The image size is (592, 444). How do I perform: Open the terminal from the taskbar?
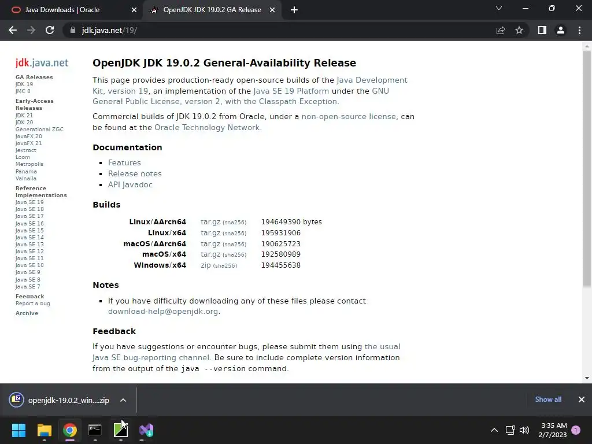coord(95,430)
